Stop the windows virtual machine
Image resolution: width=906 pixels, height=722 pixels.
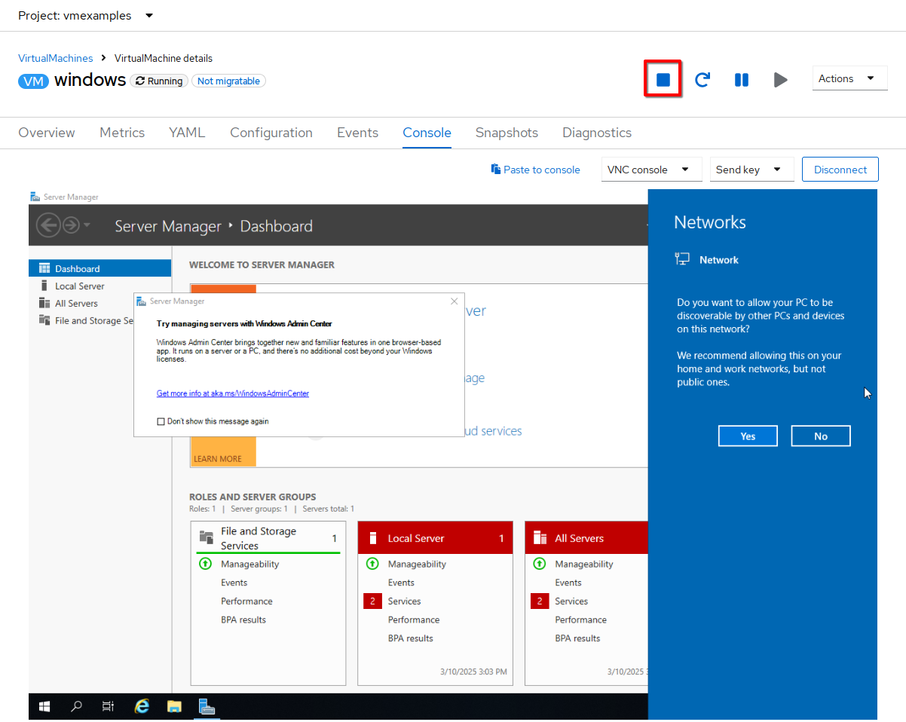pos(663,79)
